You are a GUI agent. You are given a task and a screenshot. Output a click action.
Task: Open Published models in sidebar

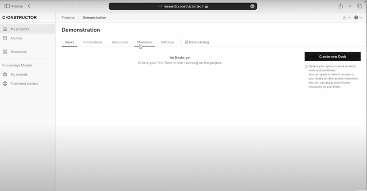(27, 84)
